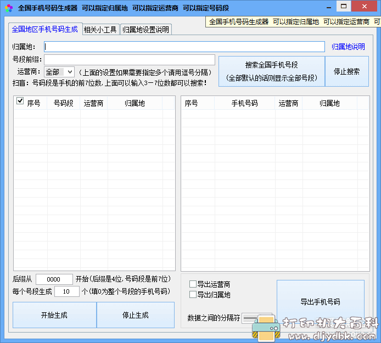Close the window with the red X
381x343 pixels.
(364, 7)
